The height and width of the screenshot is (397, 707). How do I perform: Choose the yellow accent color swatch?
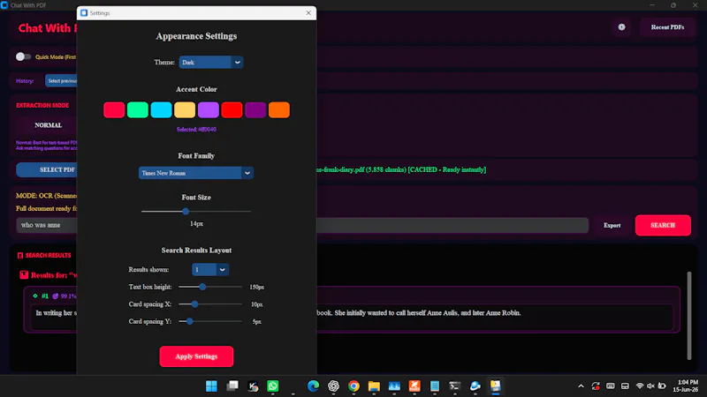click(185, 109)
